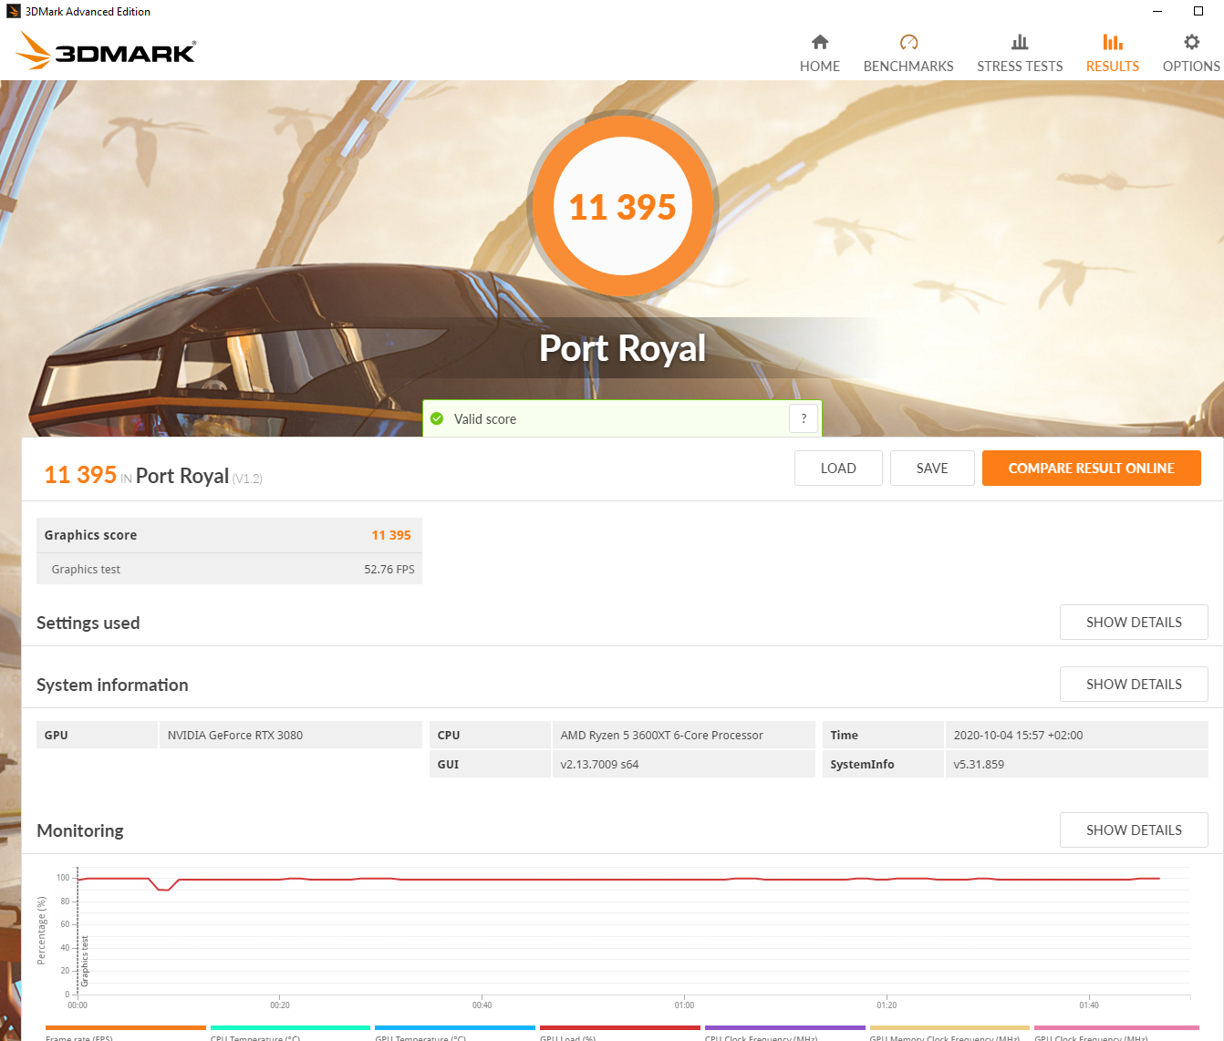Click the Graphics test row label
Viewport: 1224px width, 1041px height.
tap(86, 569)
